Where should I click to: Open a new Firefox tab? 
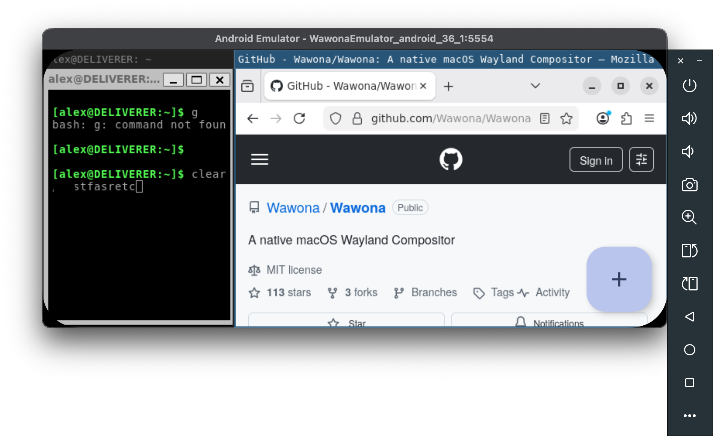point(448,87)
